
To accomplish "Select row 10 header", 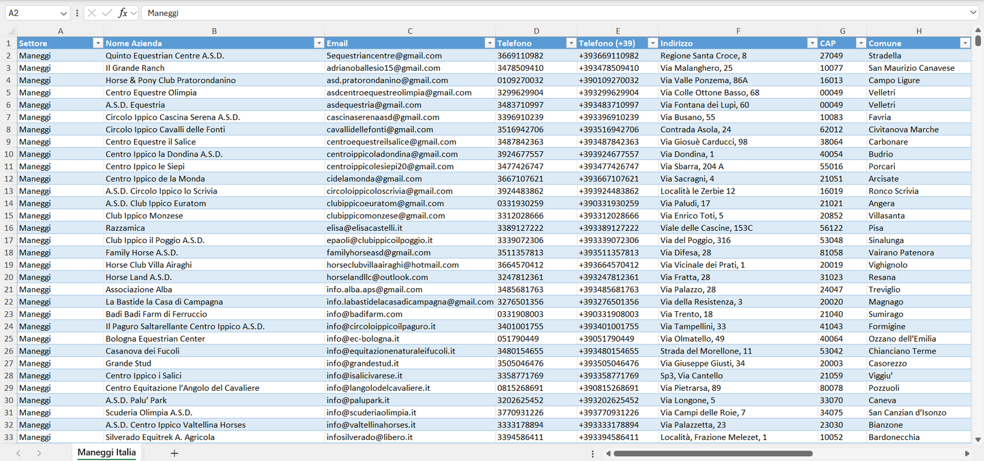I will 9,154.
